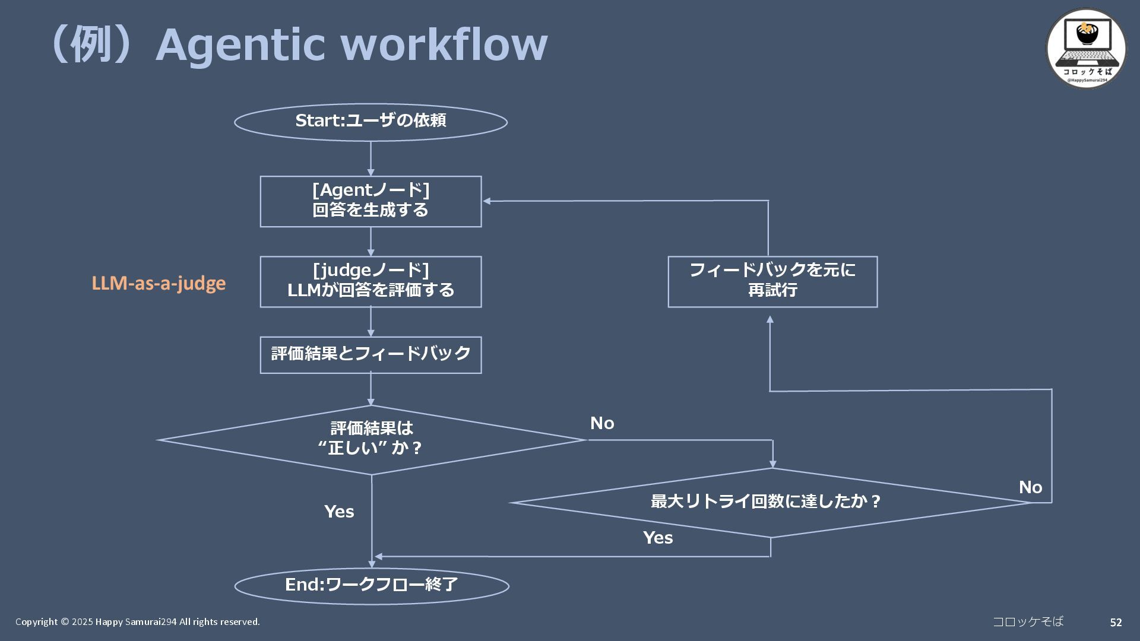Select the フィードバックを元に再試行 box
This screenshot has height=641, width=1140.
772,281
